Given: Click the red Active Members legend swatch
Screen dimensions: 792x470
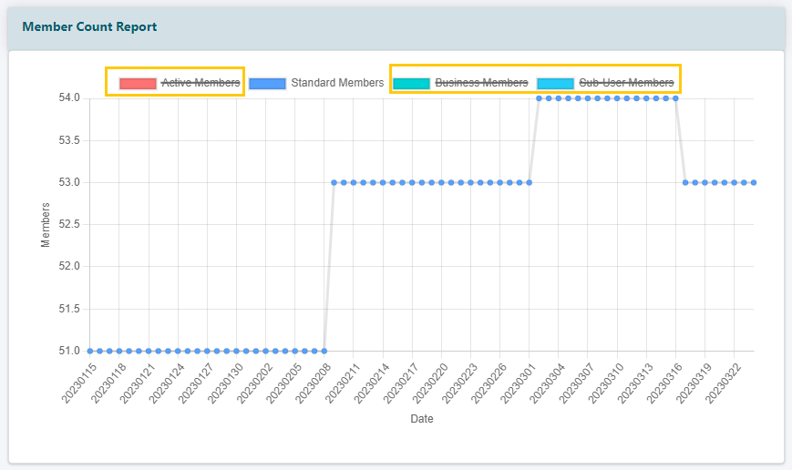Looking at the screenshot, I should coord(138,83).
